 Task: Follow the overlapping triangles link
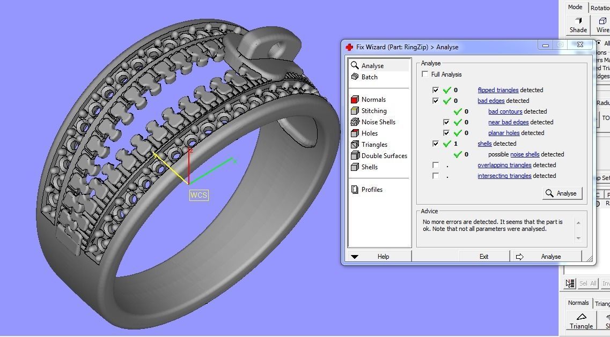(x=504, y=165)
